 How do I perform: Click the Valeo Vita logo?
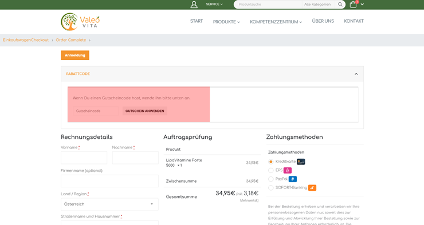click(x=80, y=22)
